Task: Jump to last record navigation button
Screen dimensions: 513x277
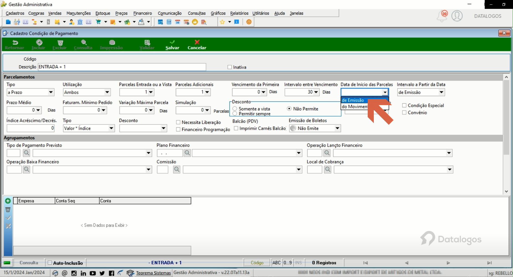Action: [489, 263]
